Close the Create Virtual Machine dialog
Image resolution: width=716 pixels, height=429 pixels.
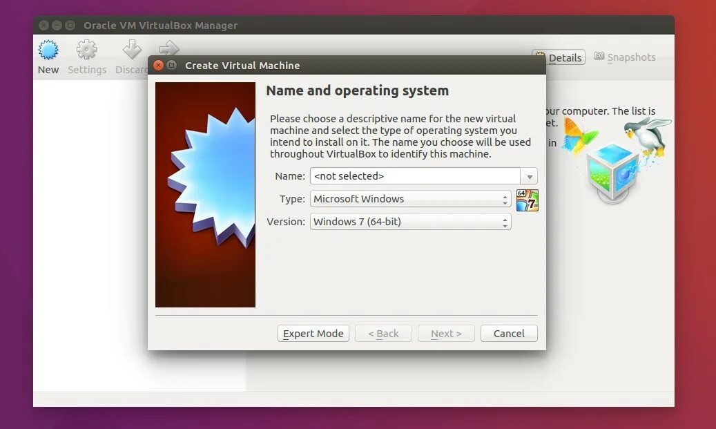[158, 66]
